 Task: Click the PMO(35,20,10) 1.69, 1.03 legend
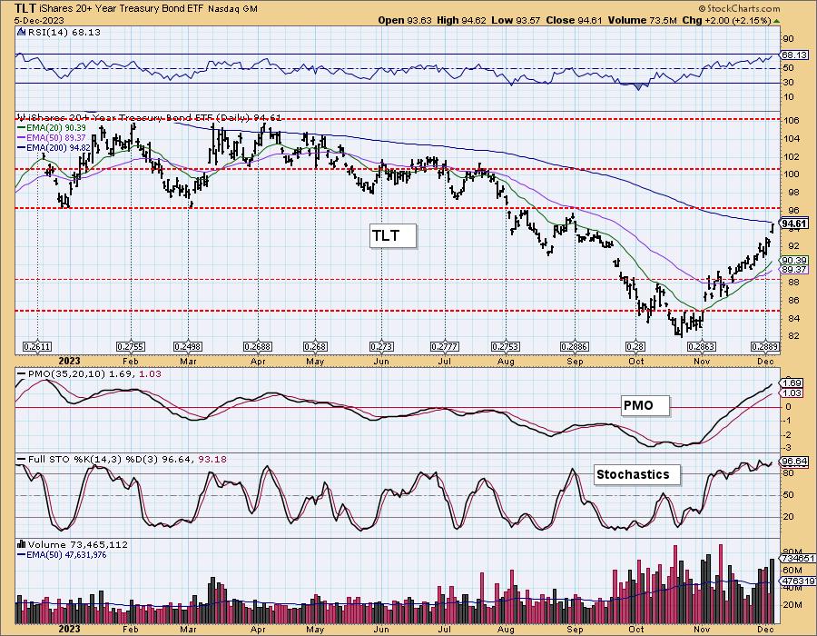(89, 373)
